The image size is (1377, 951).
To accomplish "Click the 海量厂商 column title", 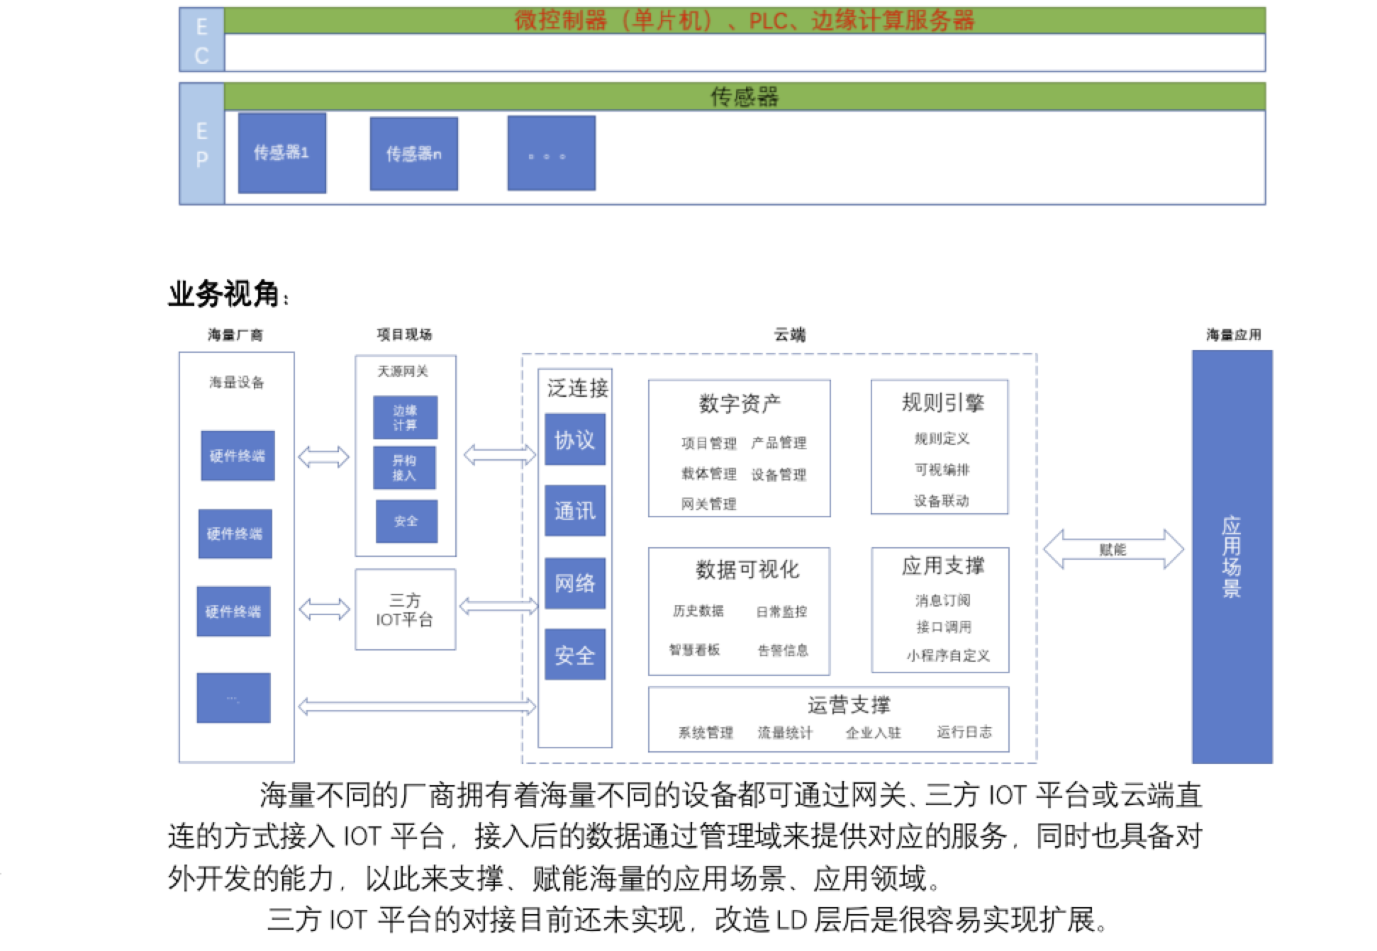I will [x=235, y=334].
